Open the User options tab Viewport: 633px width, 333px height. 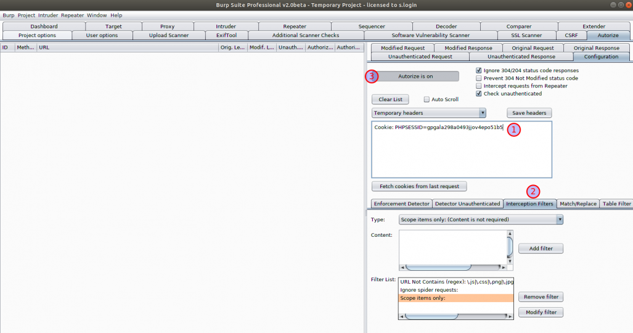point(102,35)
